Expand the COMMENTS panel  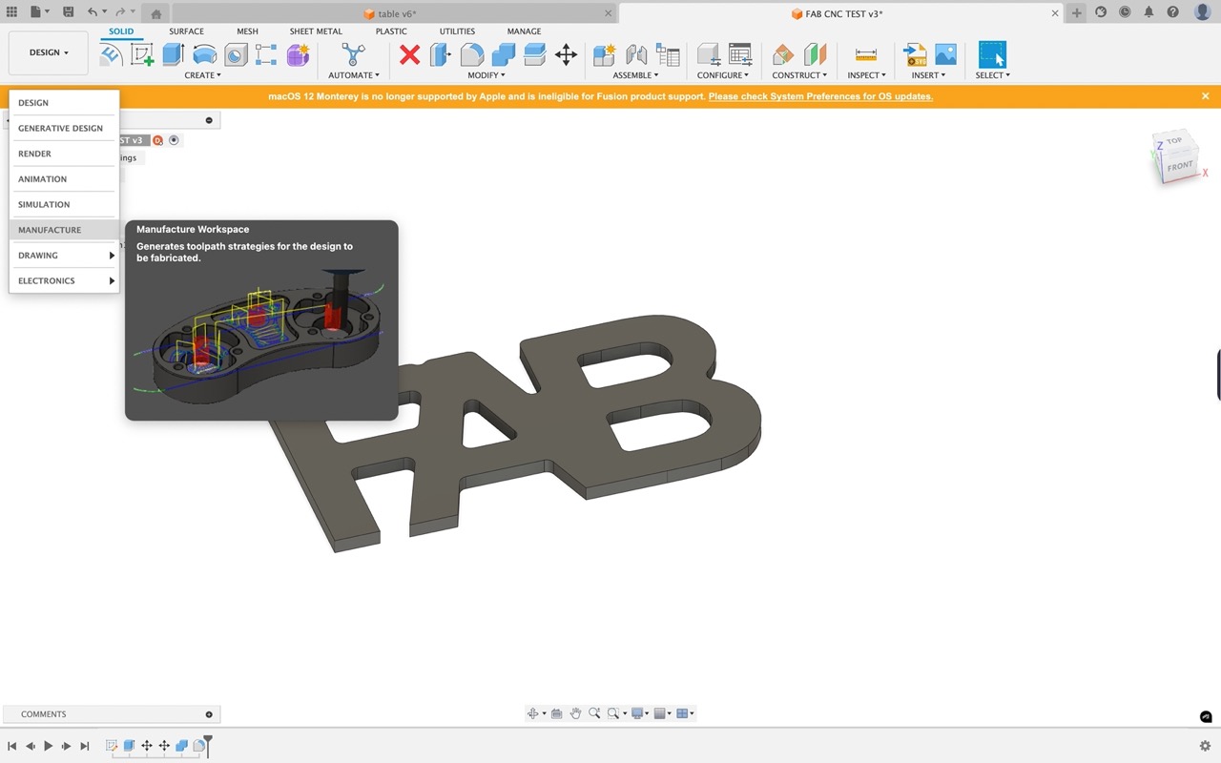pyautogui.click(x=209, y=714)
